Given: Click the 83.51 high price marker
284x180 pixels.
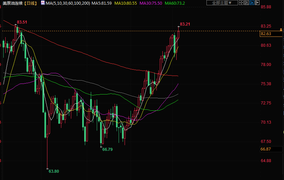Looking at the screenshot, I should (22, 22).
